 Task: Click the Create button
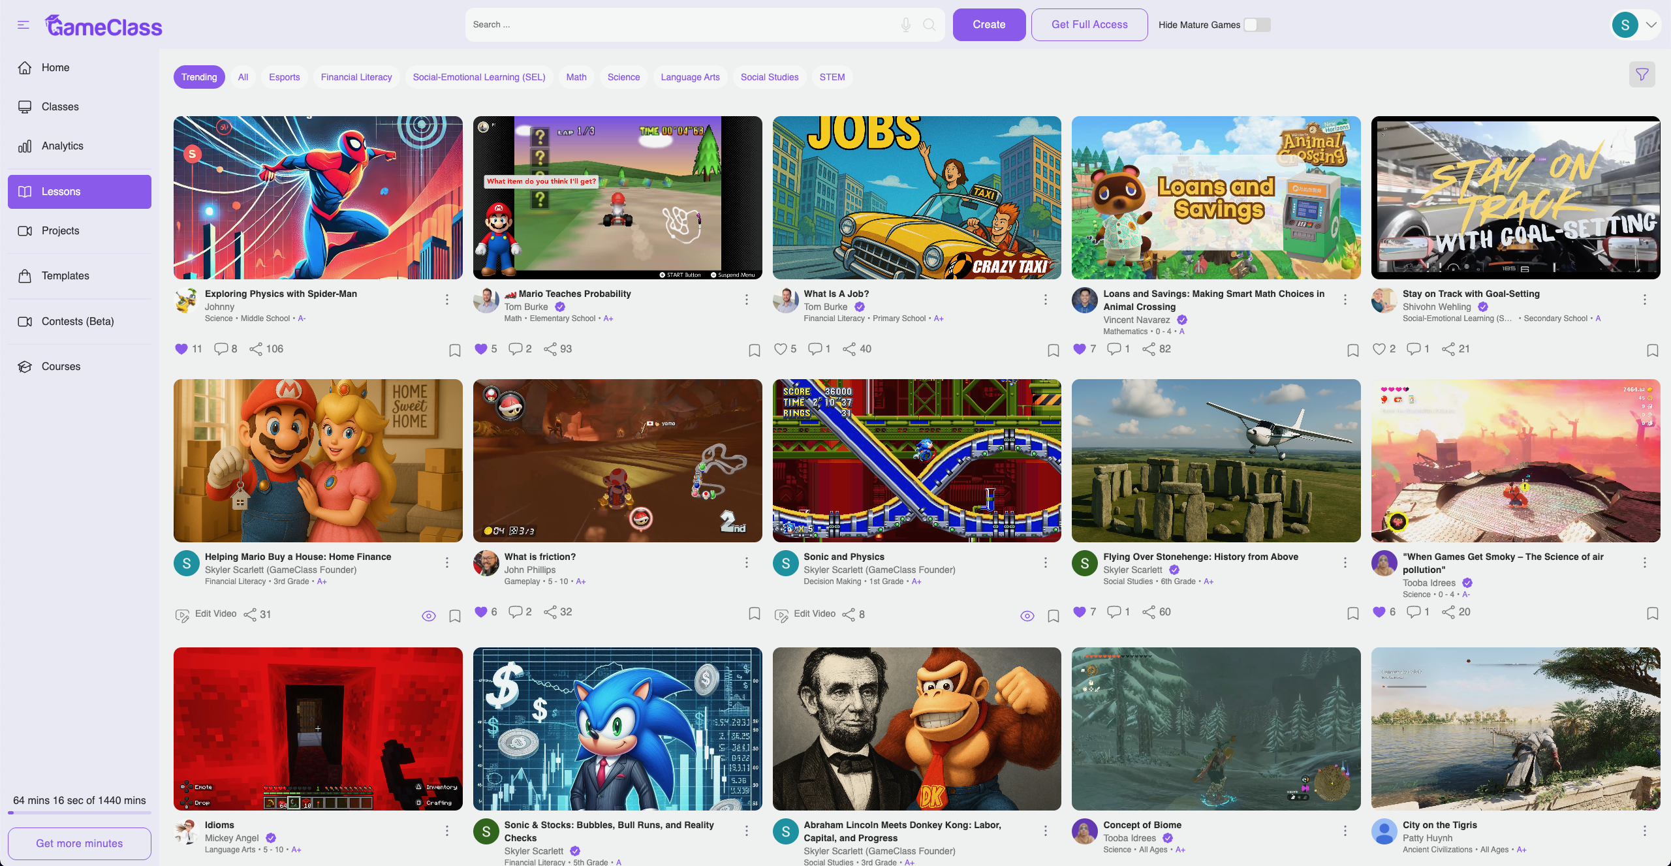(x=988, y=25)
